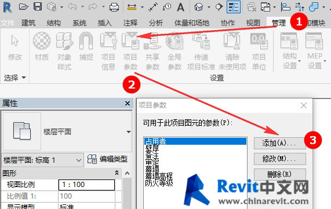This screenshot has width=331, height=209.
Task: Open Global Parameters (全局参数)
Action: pos(174,51)
